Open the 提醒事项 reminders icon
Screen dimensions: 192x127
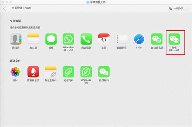pyautogui.click(x=122, y=39)
